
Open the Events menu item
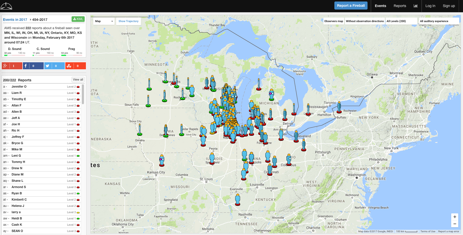tap(380, 6)
